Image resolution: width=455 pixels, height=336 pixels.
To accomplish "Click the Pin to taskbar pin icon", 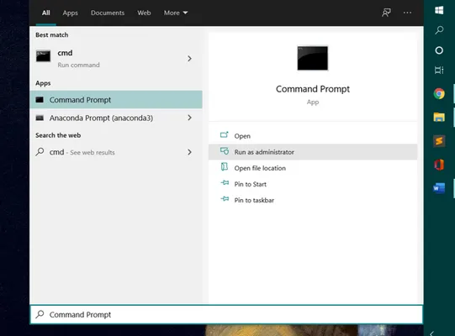I will pyautogui.click(x=225, y=198).
